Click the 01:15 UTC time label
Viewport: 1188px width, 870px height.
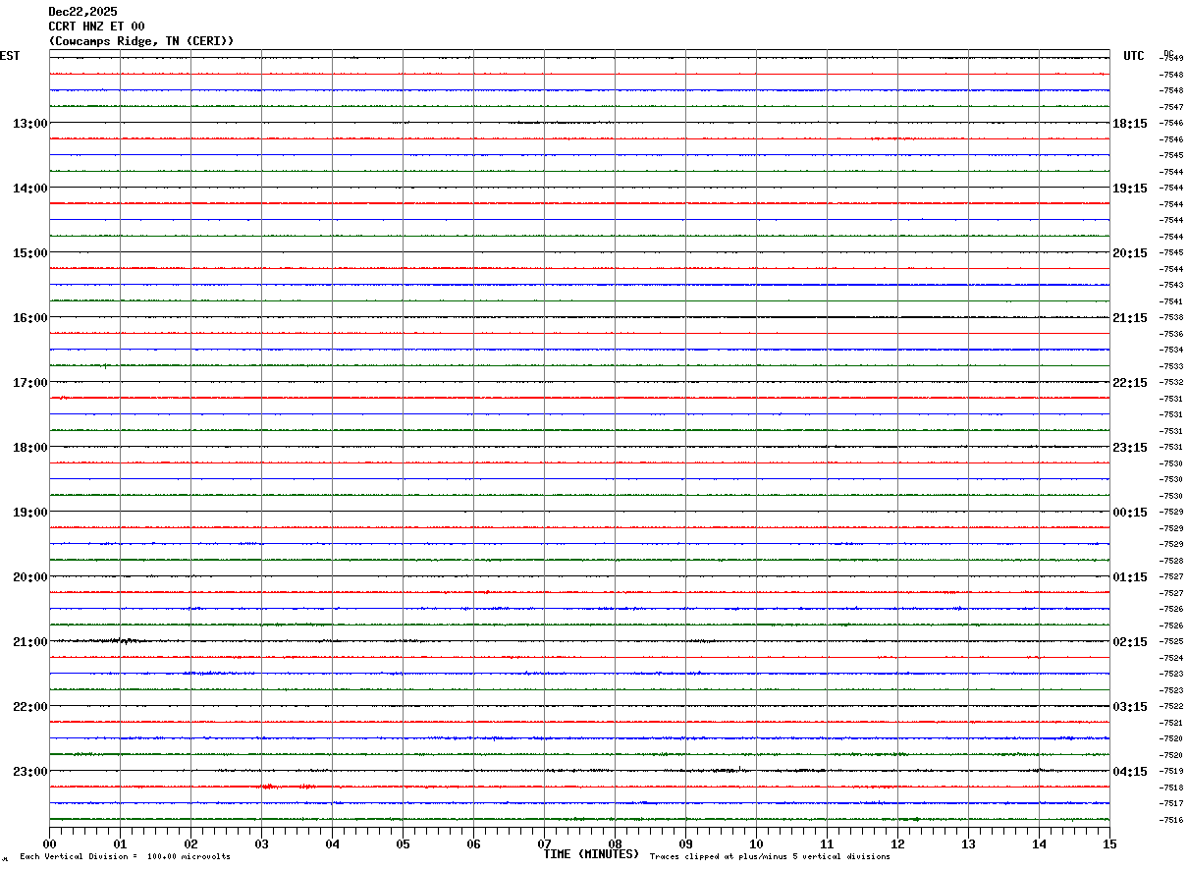[x=1130, y=577]
